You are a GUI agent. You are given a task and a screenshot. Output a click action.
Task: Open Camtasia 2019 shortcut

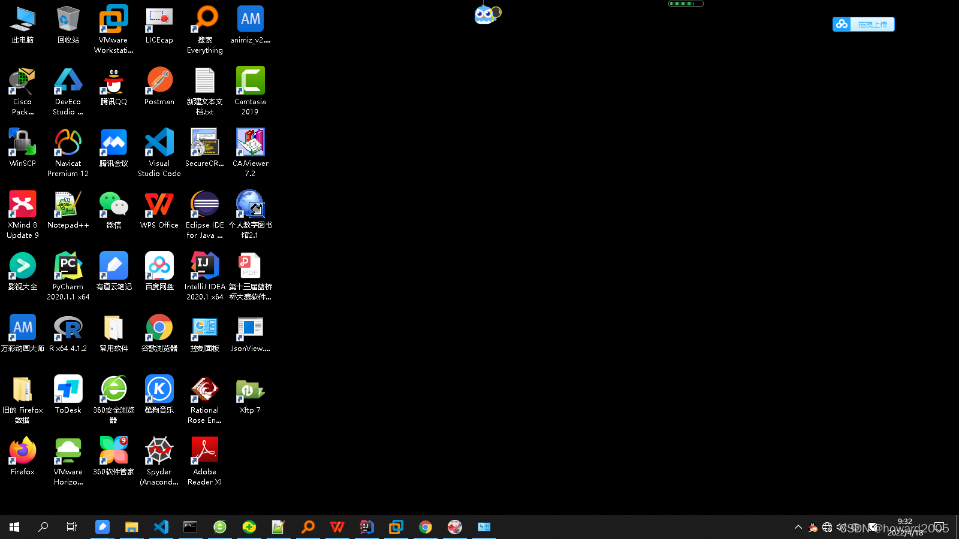(251, 90)
